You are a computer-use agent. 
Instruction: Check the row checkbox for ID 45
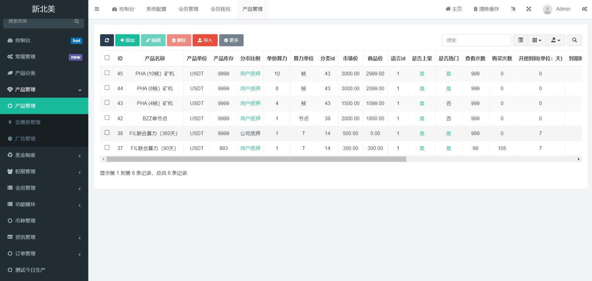[107, 73]
